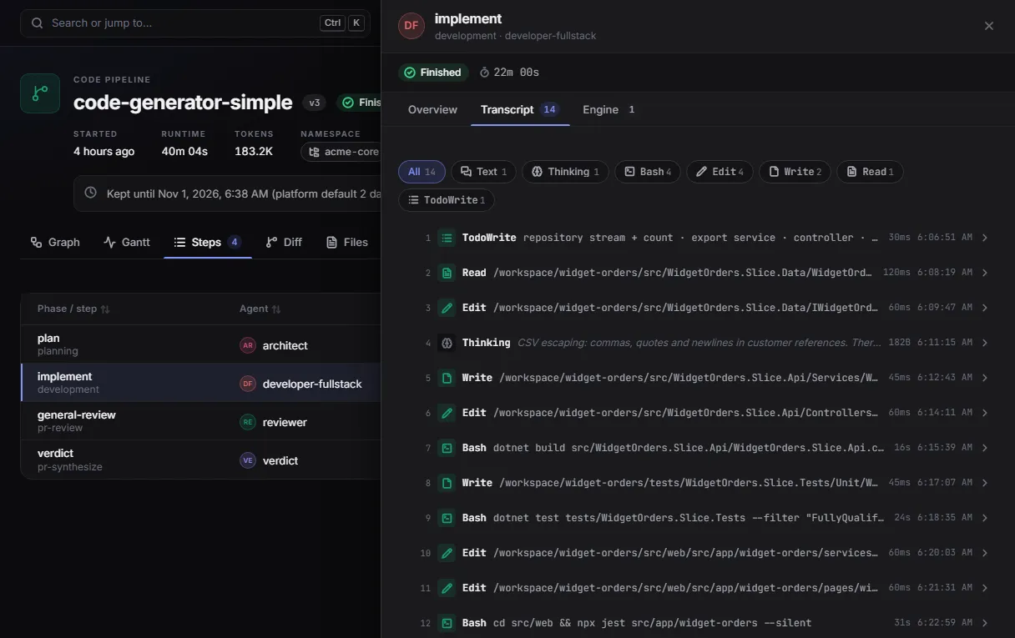Filter transcript by All 14
Screen dimensions: 1015x638
coord(422,172)
